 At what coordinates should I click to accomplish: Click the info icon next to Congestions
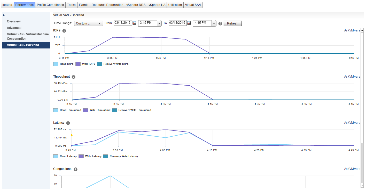click(75, 169)
